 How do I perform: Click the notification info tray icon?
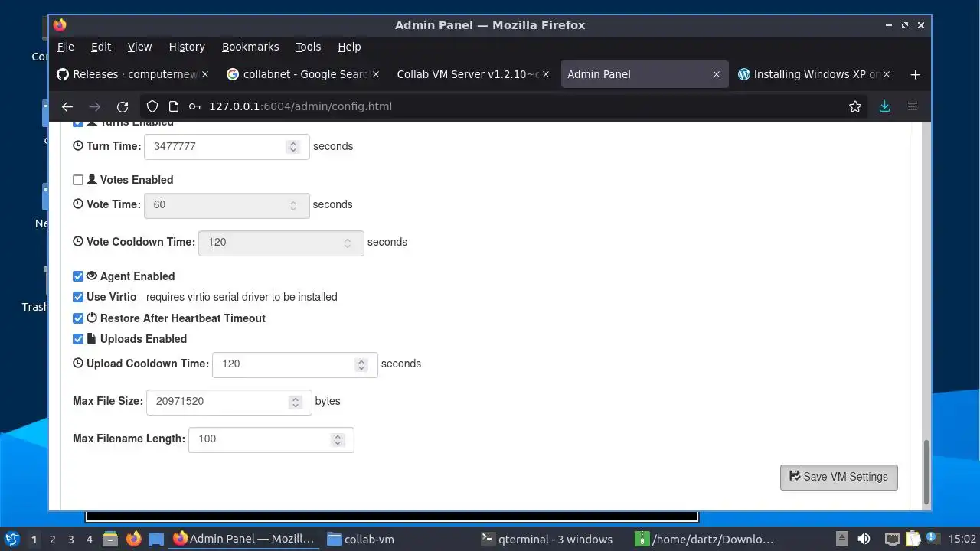pyautogui.click(x=933, y=538)
